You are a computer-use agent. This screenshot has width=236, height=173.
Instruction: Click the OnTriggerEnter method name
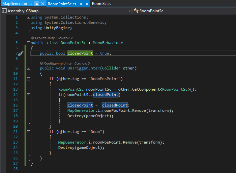click(x=83, y=68)
